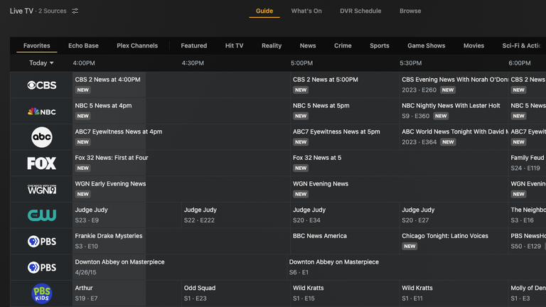Open CBS Evening News With Norah O'Donnell
Screen dimensions: 546x307
pos(454,85)
